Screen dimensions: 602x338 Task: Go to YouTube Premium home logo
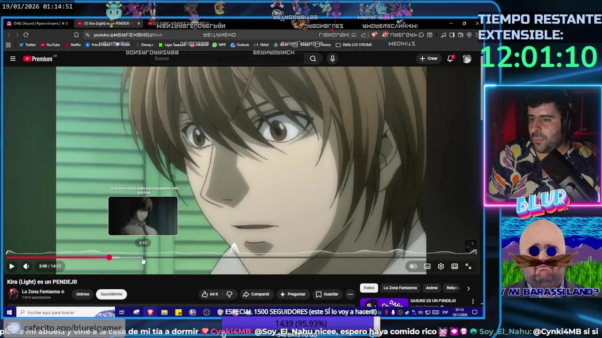tap(39, 59)
